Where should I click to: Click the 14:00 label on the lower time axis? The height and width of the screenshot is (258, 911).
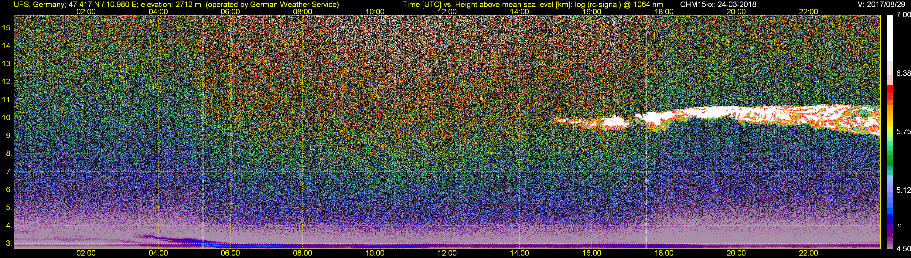[520, 253]
